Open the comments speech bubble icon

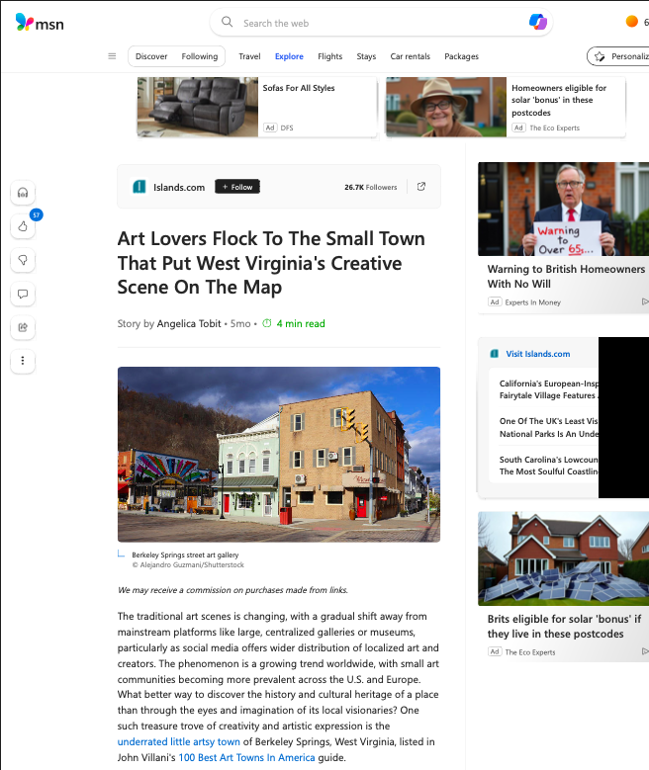(x=23, y=294)
